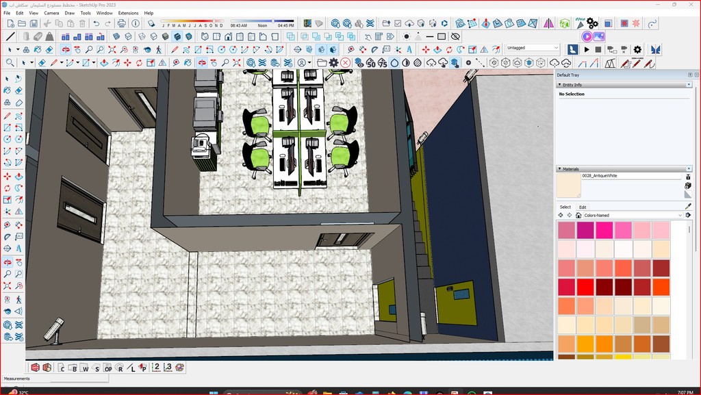Toggle Shadows on or off
The width and height of the screenshot is (701, 395).
point(151,23)
